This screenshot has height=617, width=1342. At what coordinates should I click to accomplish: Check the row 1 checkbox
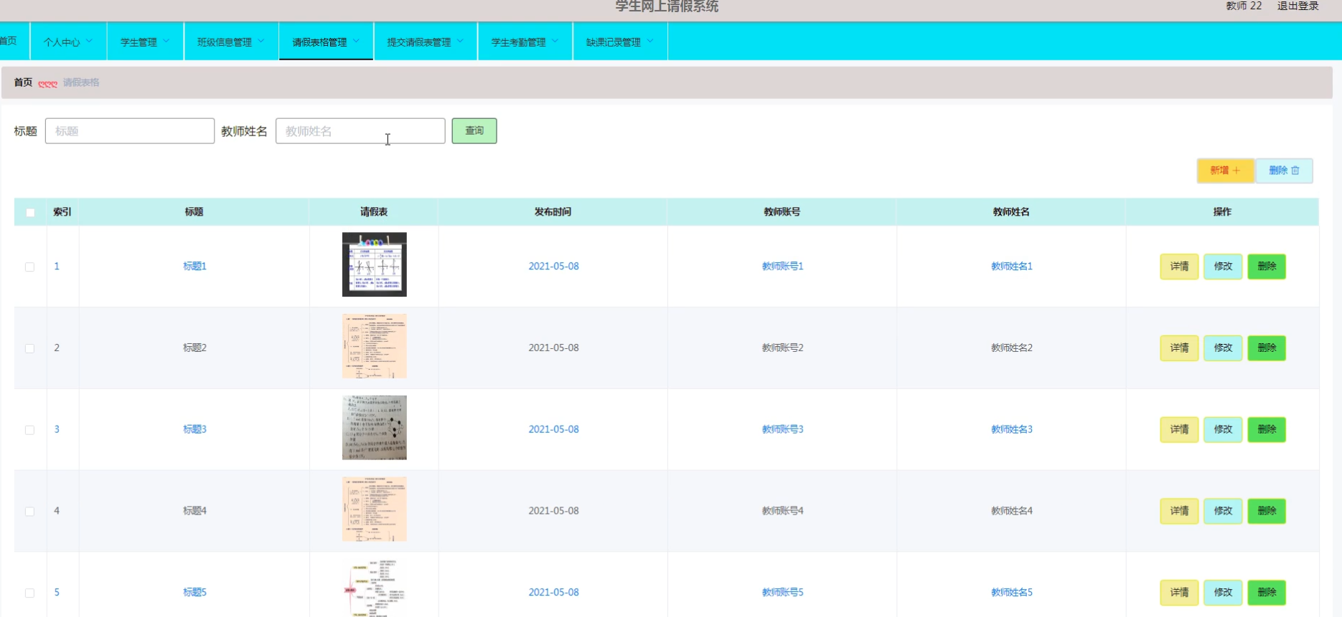30,267
